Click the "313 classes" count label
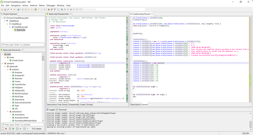The height and width of the screenshot is (135, 253). (37, 128)
